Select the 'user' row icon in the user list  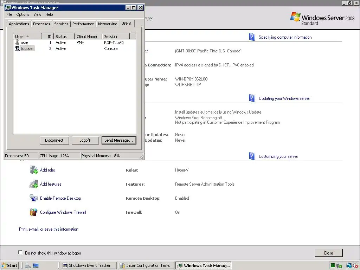(18, 43)
